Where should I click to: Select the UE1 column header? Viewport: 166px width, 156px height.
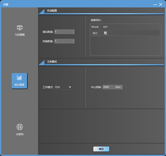click(105, 27)
